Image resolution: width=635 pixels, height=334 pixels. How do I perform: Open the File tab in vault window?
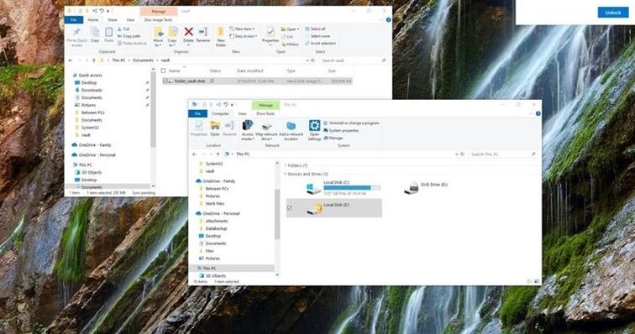coord(74,20)
